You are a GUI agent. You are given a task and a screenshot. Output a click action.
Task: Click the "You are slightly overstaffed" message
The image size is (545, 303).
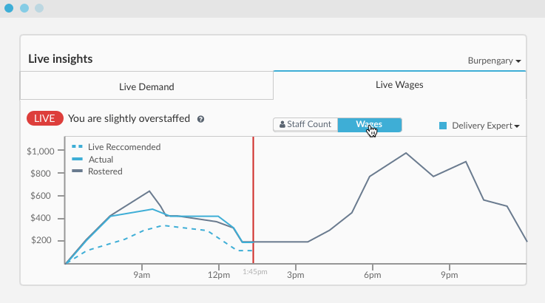(129, 118)
